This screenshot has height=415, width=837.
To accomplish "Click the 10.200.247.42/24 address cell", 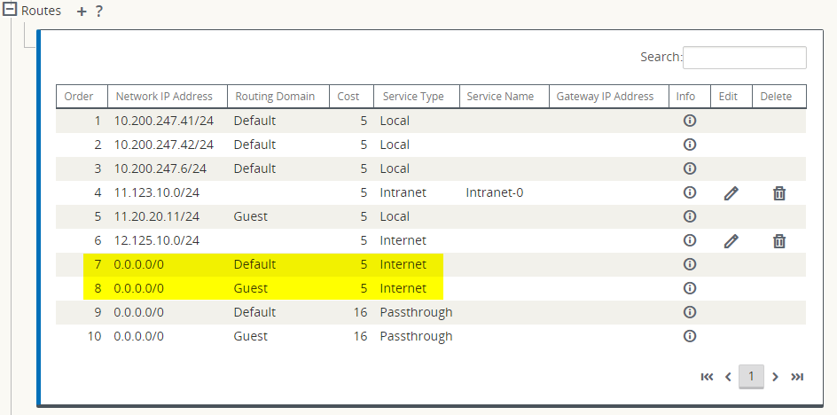I will click(x=164, y=145).
